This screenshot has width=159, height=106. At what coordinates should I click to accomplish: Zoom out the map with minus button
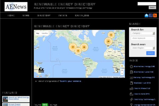122,73
